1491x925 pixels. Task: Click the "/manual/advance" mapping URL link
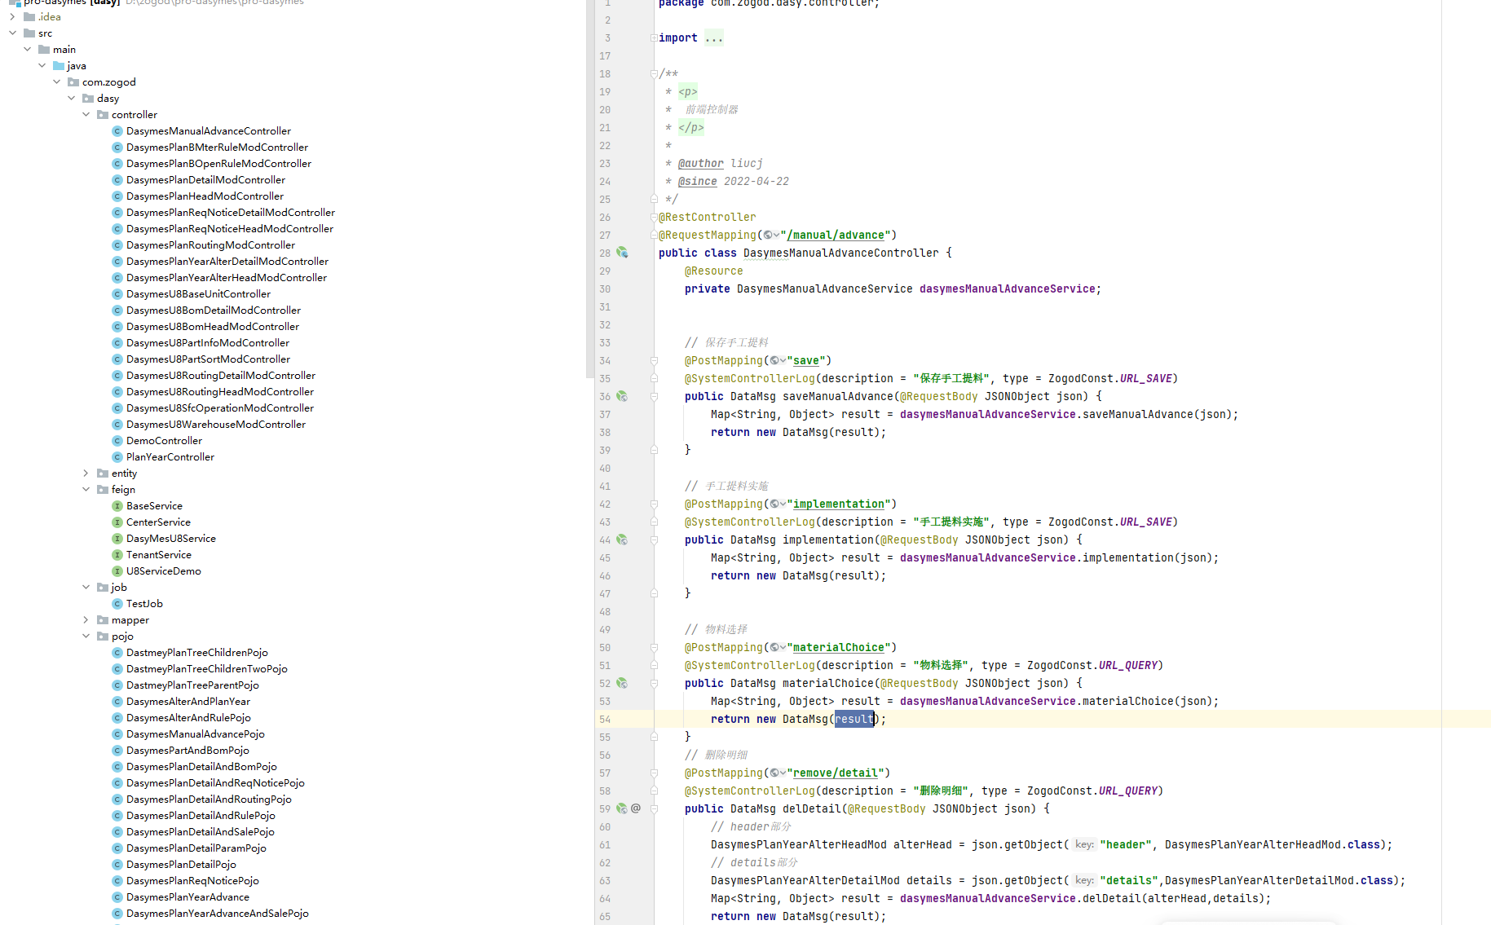pos(836,235)
